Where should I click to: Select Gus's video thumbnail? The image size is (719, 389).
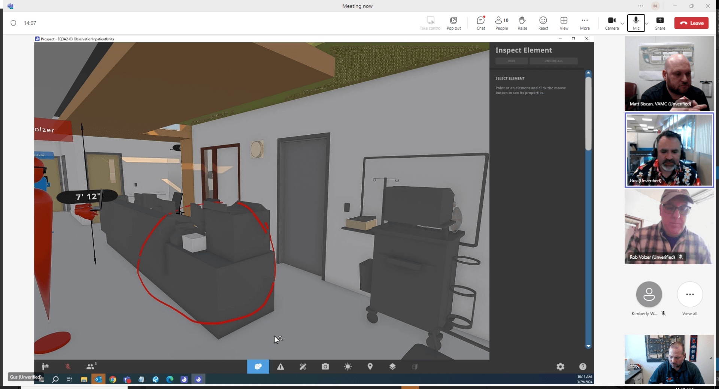[x=669, y=150]
